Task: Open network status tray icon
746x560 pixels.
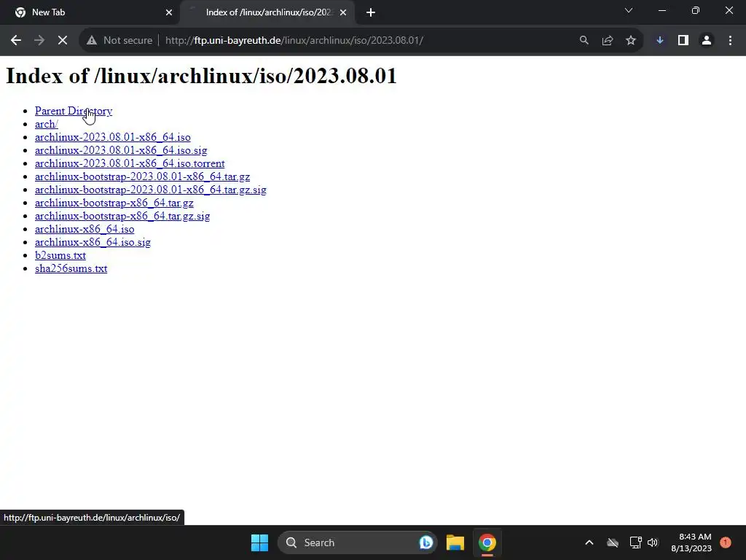Action: 635,542
